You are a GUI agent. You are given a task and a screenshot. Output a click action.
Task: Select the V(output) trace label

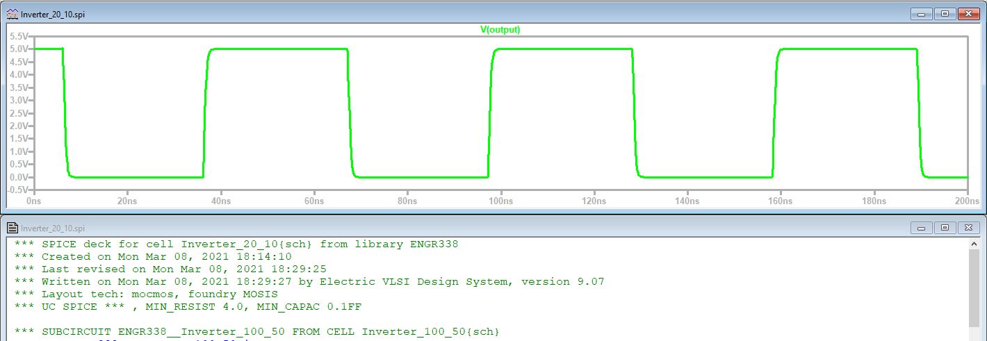tap(500, 30)
